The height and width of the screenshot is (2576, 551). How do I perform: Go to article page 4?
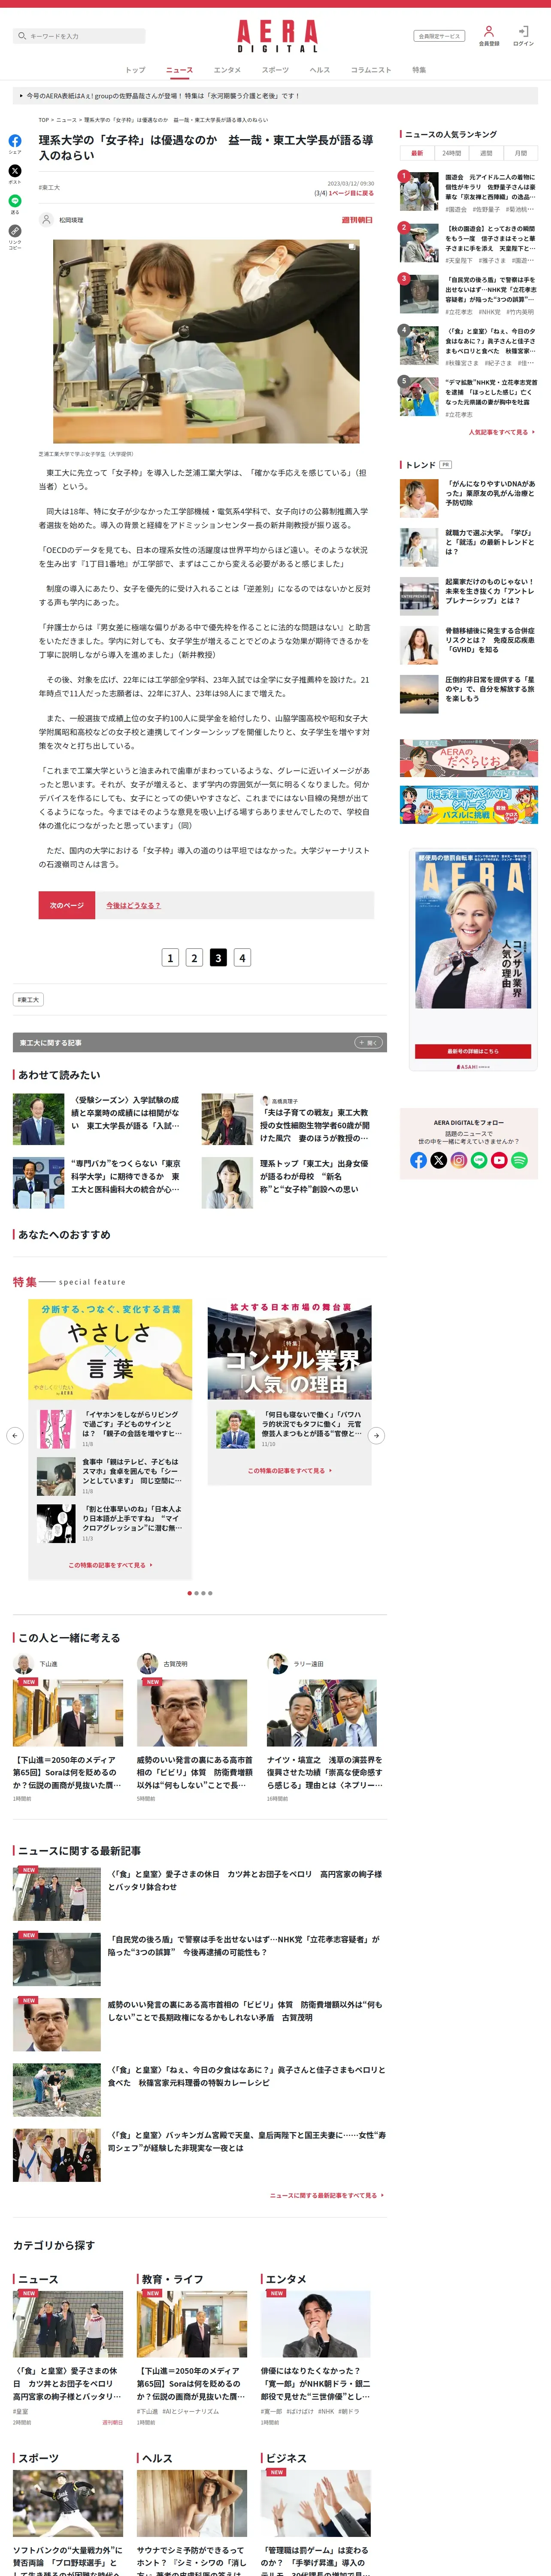[242, 958]
